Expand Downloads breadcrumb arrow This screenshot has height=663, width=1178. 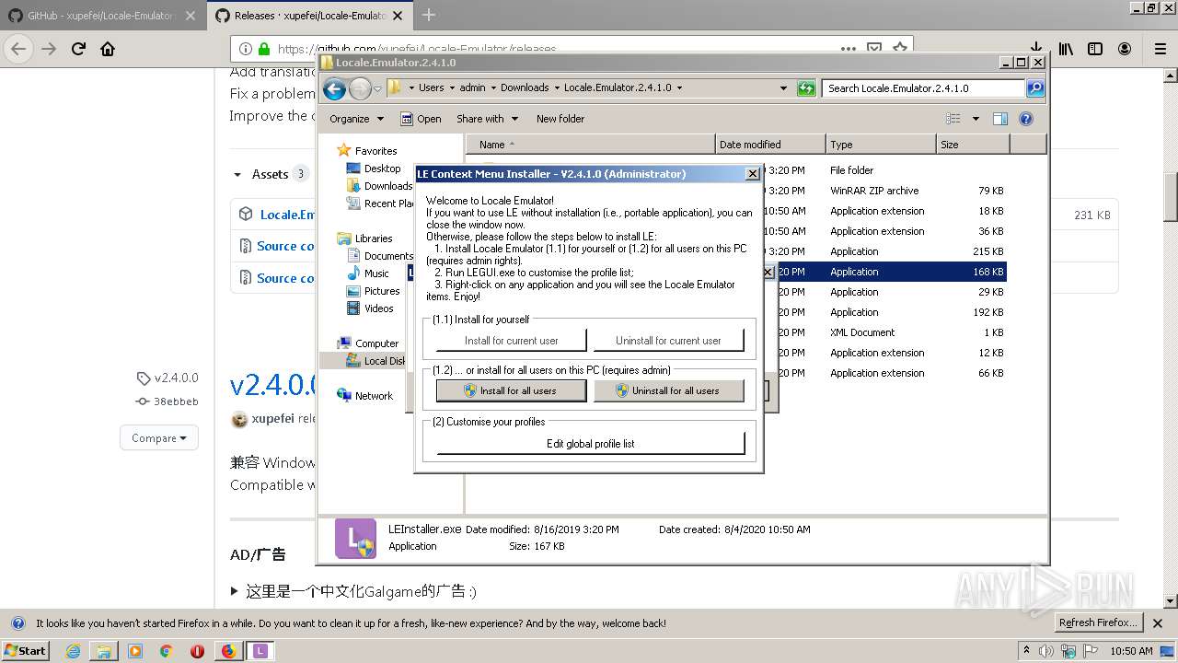pyautogui.click(x=557, y=88)
